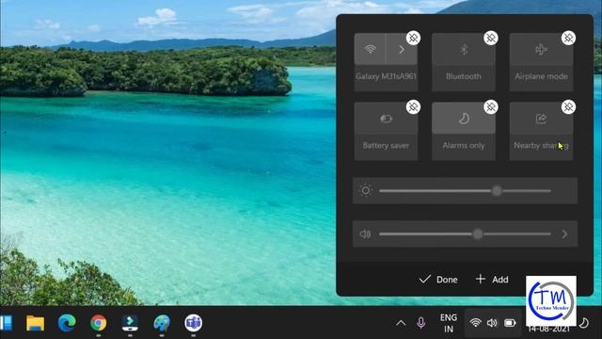Screen dimensions: 602x339
Task: Click the microphone tray icon
Action: click(x=421, y=323)
